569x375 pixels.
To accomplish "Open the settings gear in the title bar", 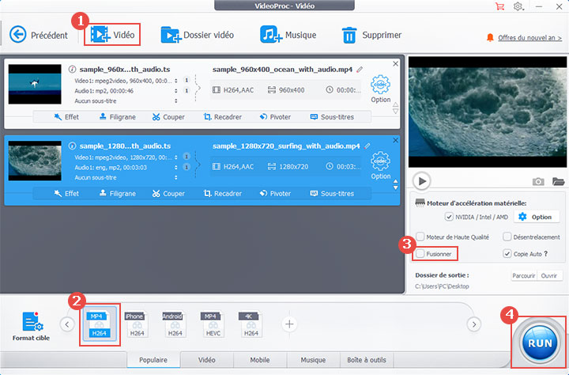I will (x=518, y=6).
